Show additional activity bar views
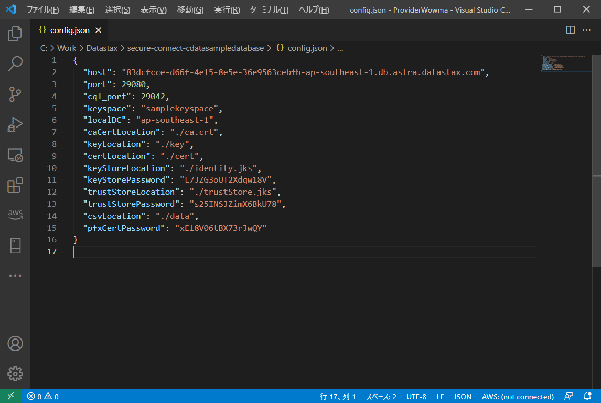This screenshot has height=403, width=601. coord(15,275)
